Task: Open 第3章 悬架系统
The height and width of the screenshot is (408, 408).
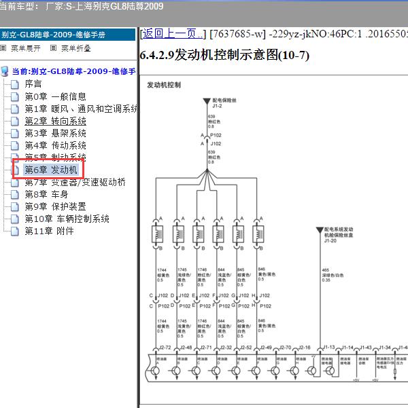Action: click(55, 133)
